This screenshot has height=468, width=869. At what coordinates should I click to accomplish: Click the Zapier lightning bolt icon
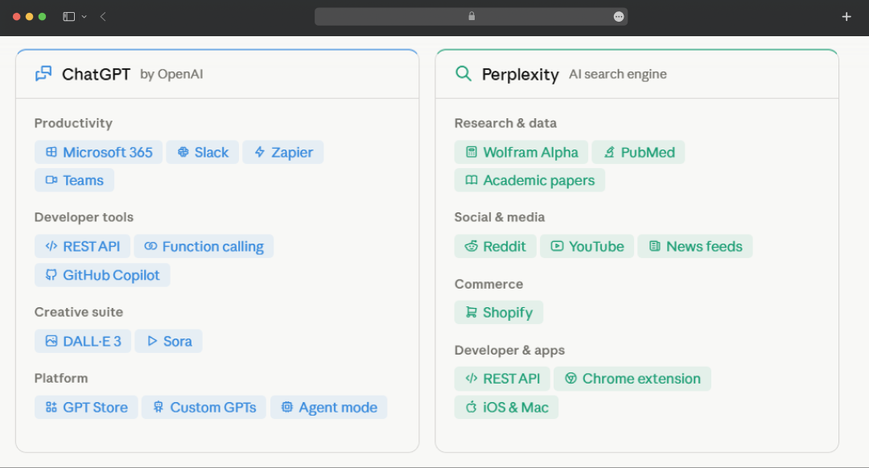click(259, 152)
